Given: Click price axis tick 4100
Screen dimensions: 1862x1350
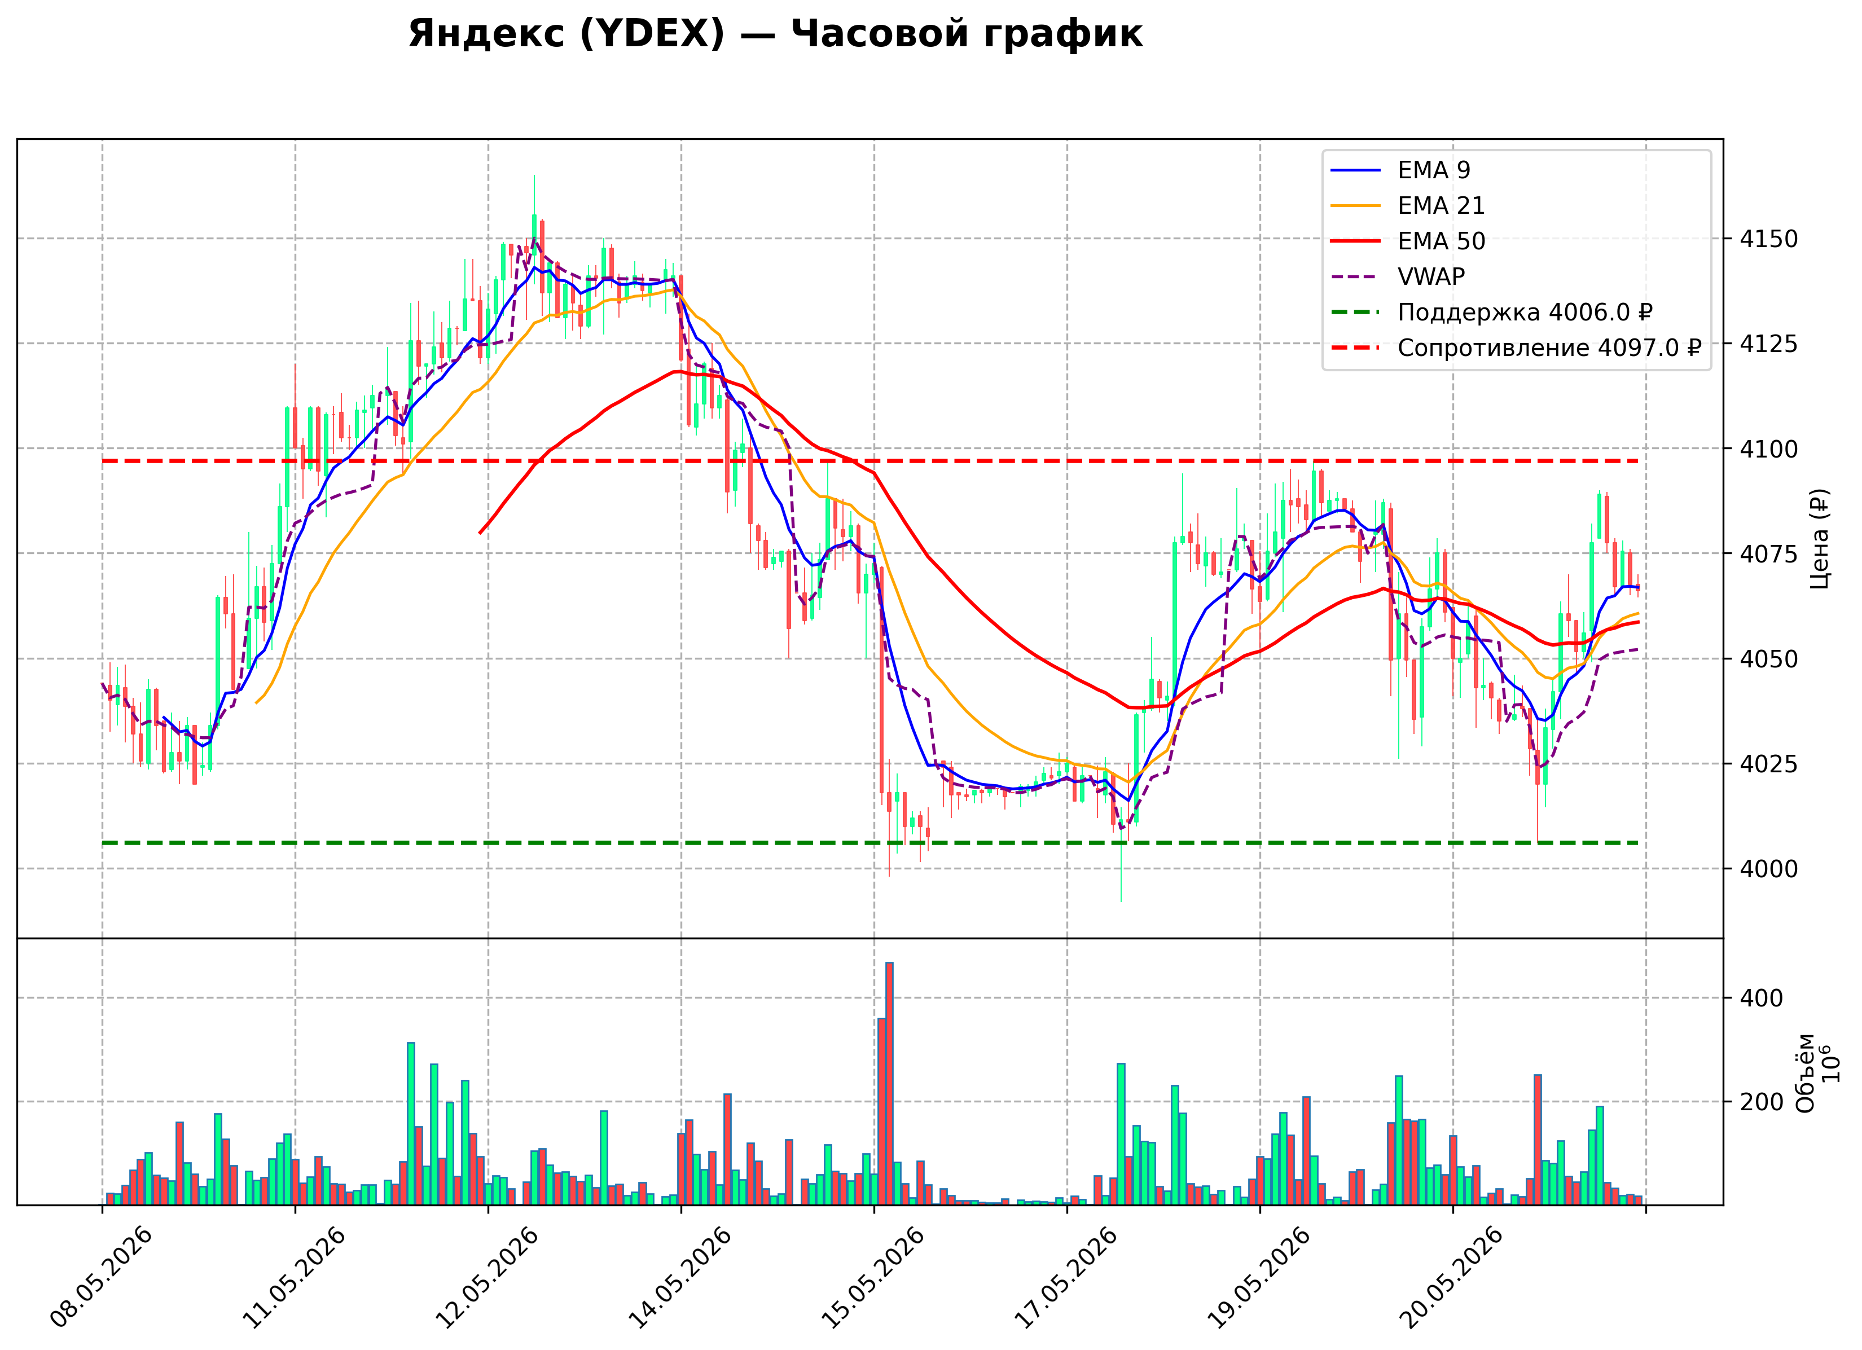Looking at the screenshot, I should click(x=1768, y=449).
